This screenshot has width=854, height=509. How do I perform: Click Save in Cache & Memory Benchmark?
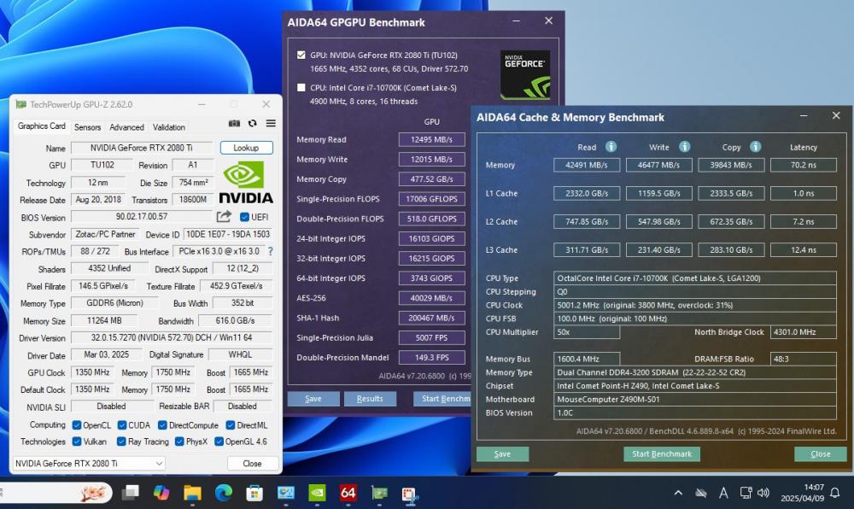(x=502, y=453)
